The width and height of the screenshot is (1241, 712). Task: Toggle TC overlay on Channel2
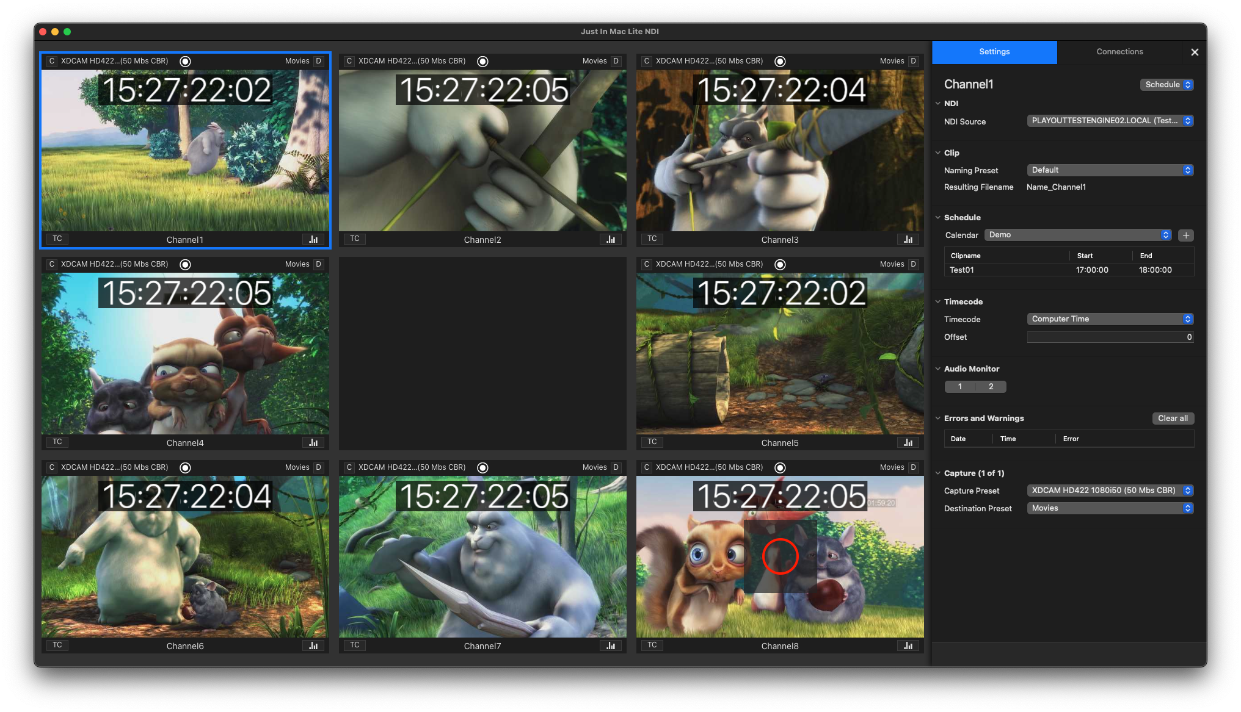355,239
